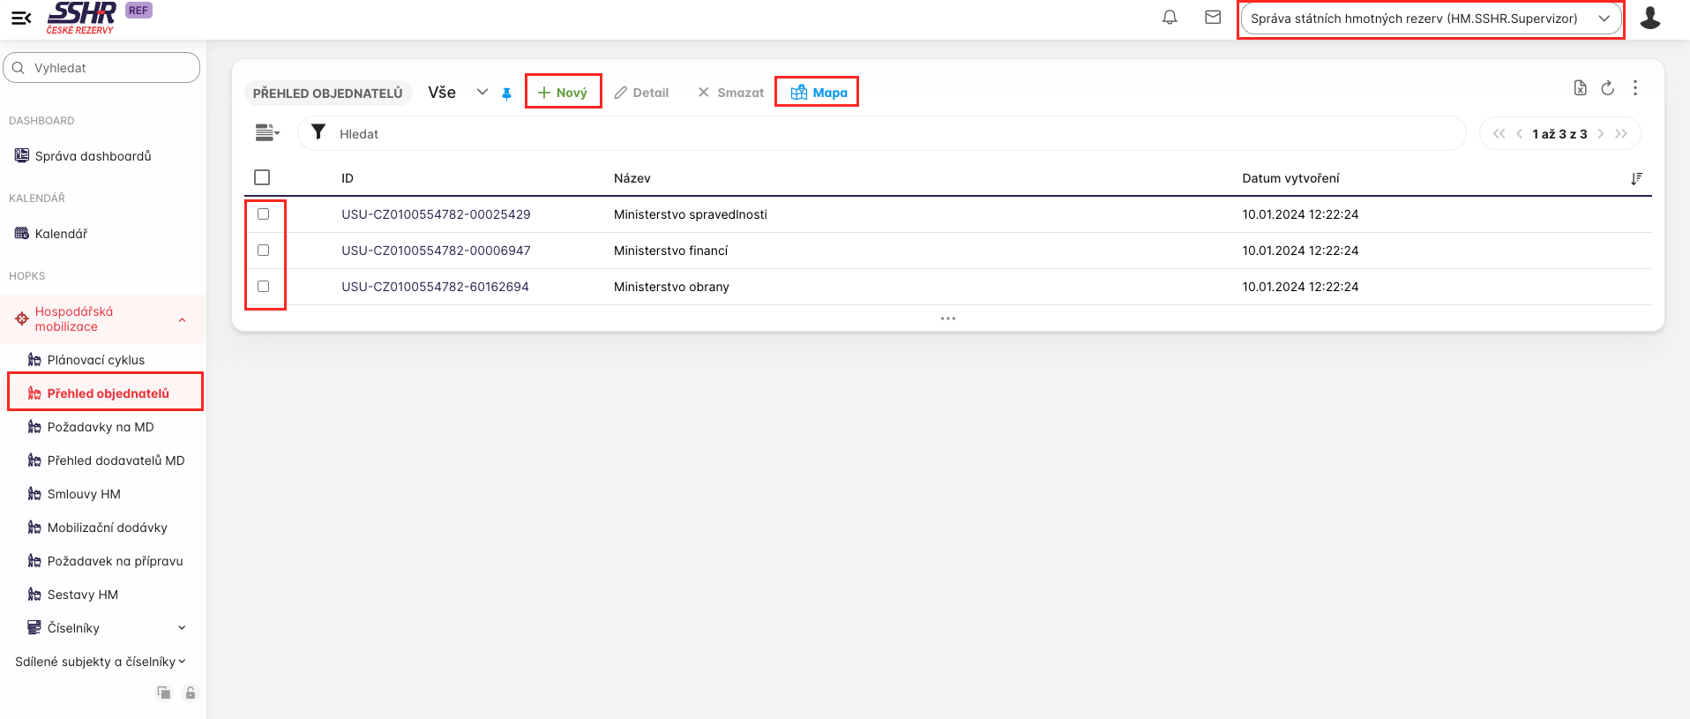Open Požadavky na MD in sidebar

tap(101, 427)
